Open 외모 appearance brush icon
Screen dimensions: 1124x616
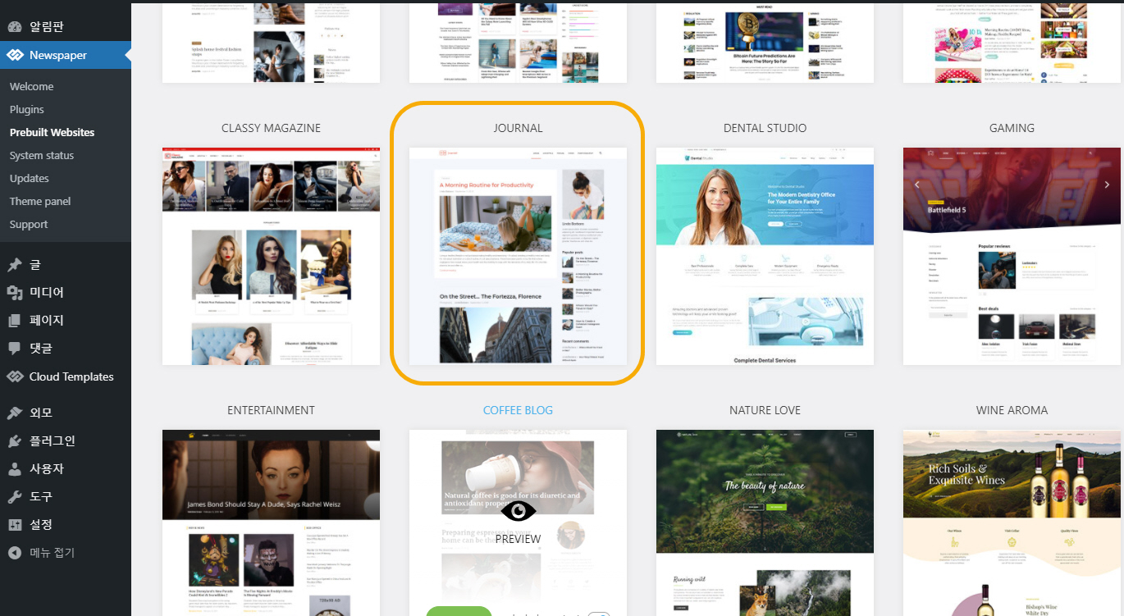pos(15,413)
